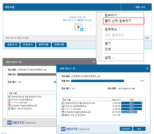This screenshot has height=134, width=154.
Task: Choose 인쇄 from the context menu
Action: [x=108, y=49]
